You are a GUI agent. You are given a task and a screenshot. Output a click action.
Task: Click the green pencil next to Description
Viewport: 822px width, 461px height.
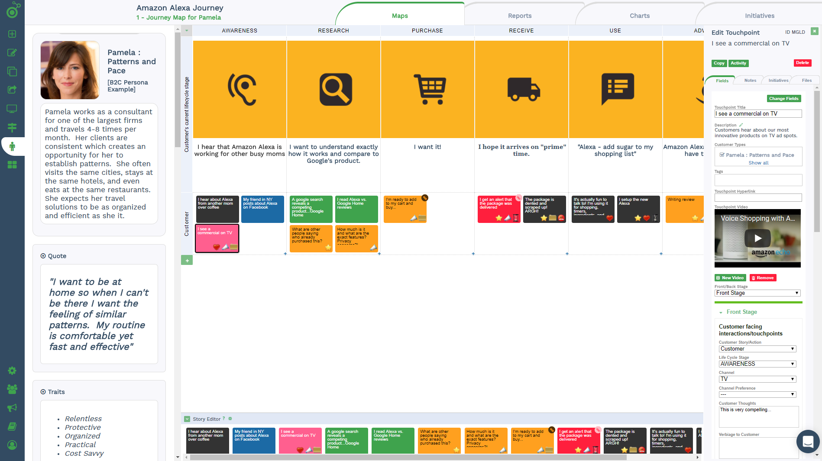coord(741,125)
